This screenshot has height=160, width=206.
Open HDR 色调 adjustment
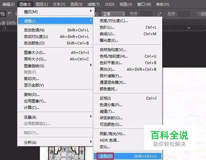pyautogui.click(x=119, y=140)
